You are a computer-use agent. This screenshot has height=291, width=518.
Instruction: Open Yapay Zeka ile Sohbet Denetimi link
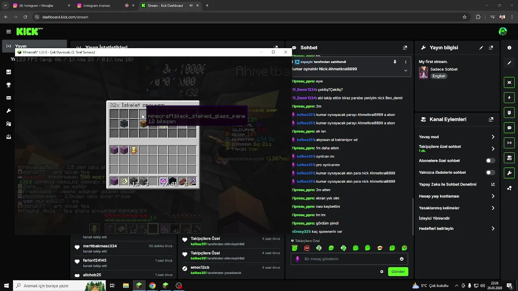457,185
